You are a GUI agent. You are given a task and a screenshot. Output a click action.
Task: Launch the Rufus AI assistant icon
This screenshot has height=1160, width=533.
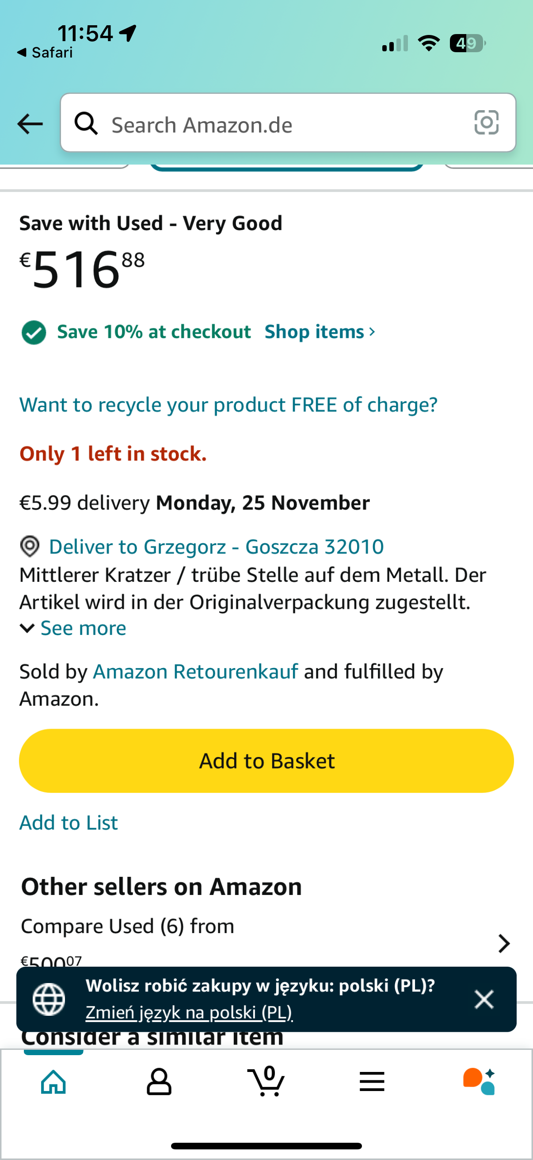coord(479,1081)
